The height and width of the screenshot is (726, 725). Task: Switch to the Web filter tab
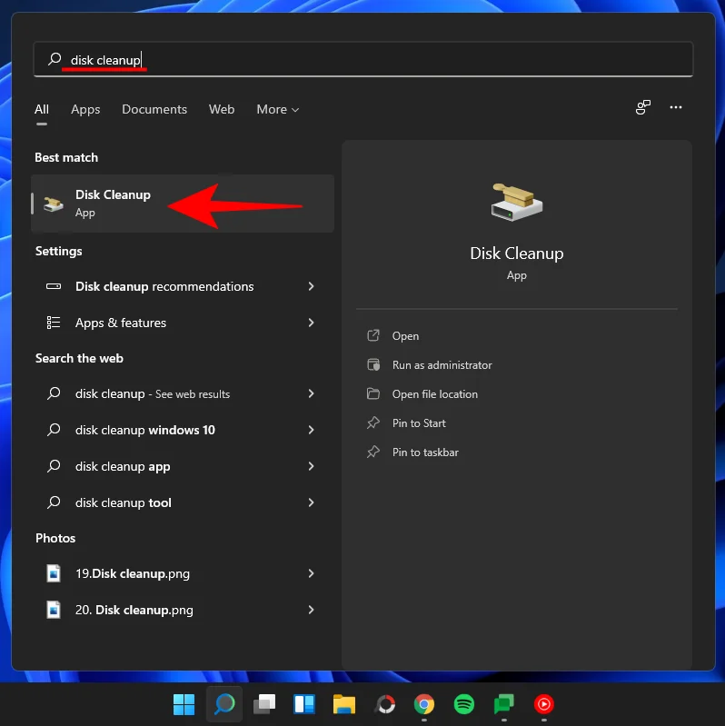222,109
